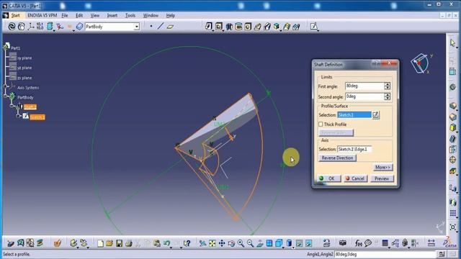Collapse the PartBody tree node
This screenshot has height=259, width=461.
5,96
